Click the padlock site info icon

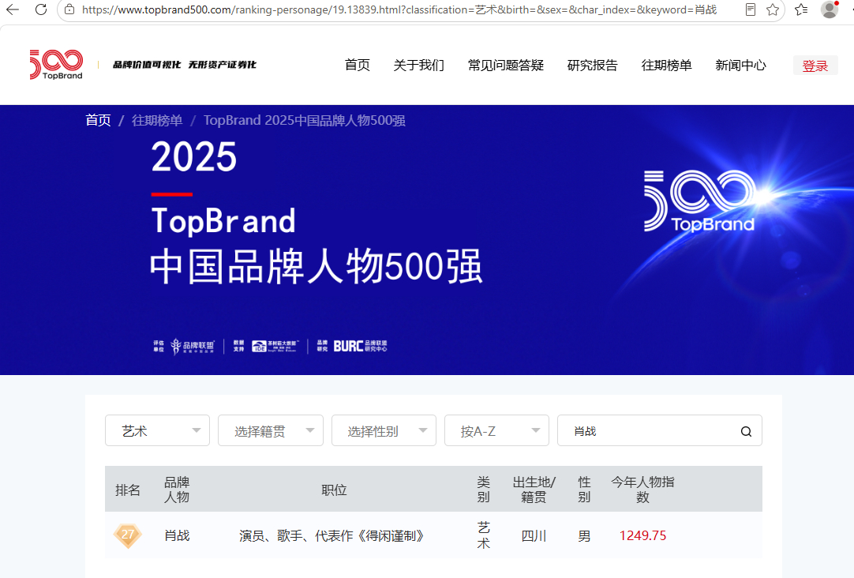coord(69,9)
